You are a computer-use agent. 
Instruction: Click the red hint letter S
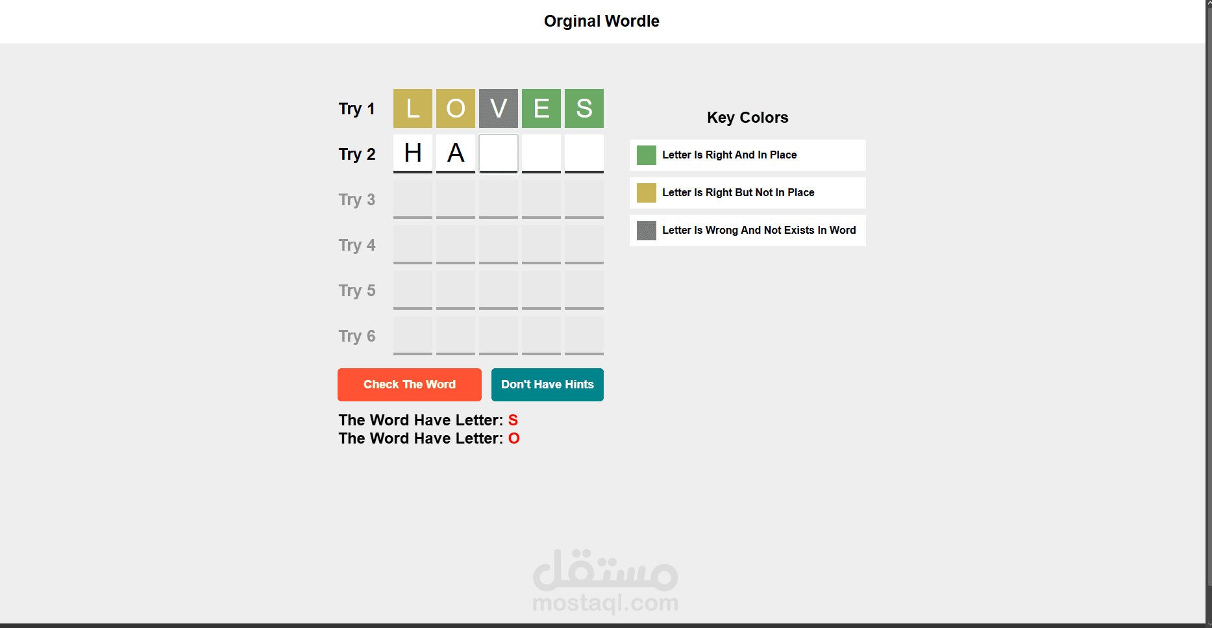(x=513, y=420)
